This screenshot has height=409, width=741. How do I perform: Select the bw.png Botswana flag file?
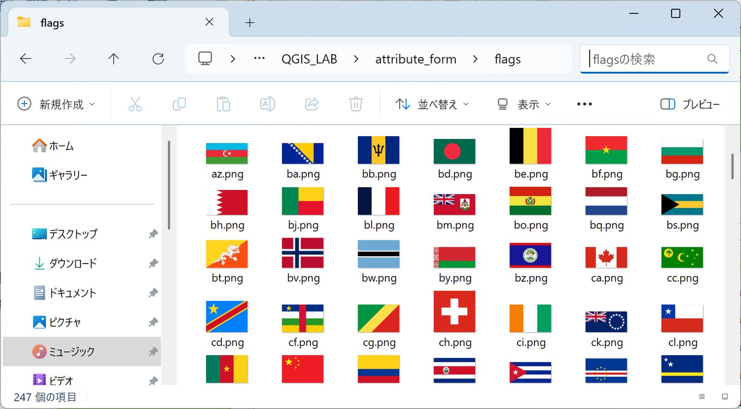tap(379, 262)
